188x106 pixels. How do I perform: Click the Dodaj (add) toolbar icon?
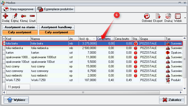pyautogui.click(x=5, y=16)
